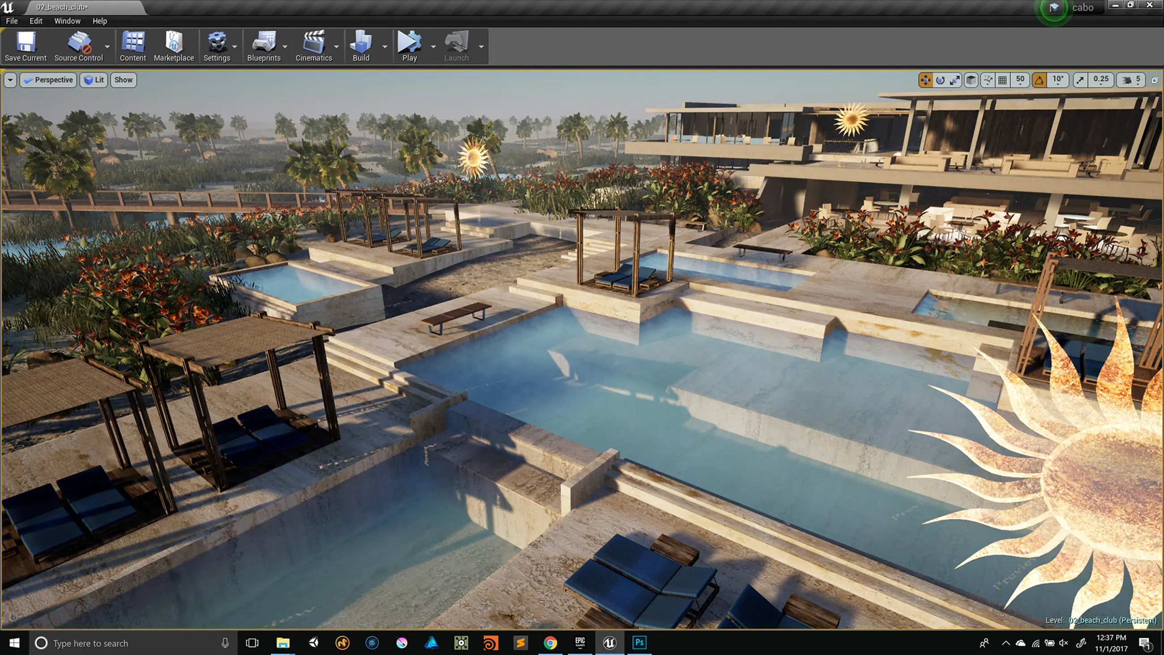Toggle grid snapping on or off
The width and height of the screenshot is (1164, 655).
(1002, 80)
